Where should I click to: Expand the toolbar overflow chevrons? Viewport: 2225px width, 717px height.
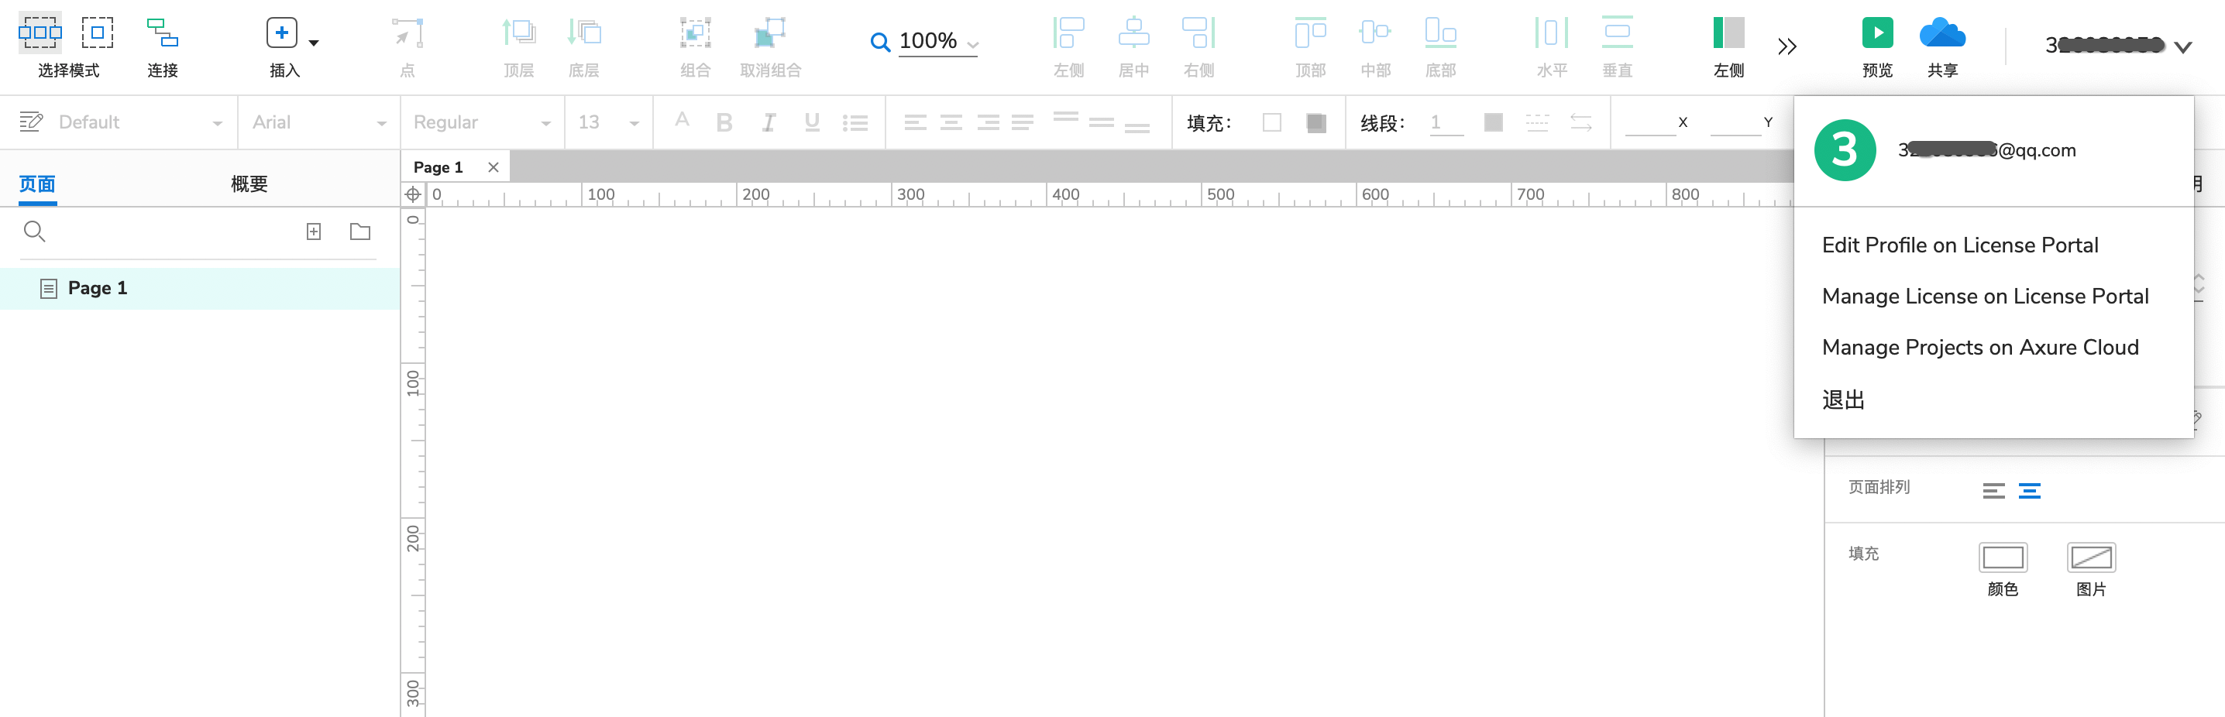click(1787, 46)
